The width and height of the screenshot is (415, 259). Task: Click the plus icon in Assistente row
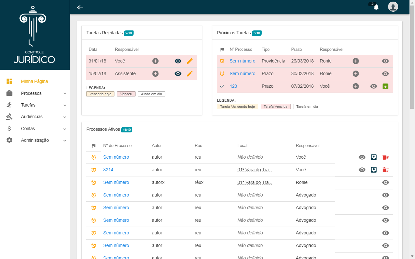pos(156,73)
